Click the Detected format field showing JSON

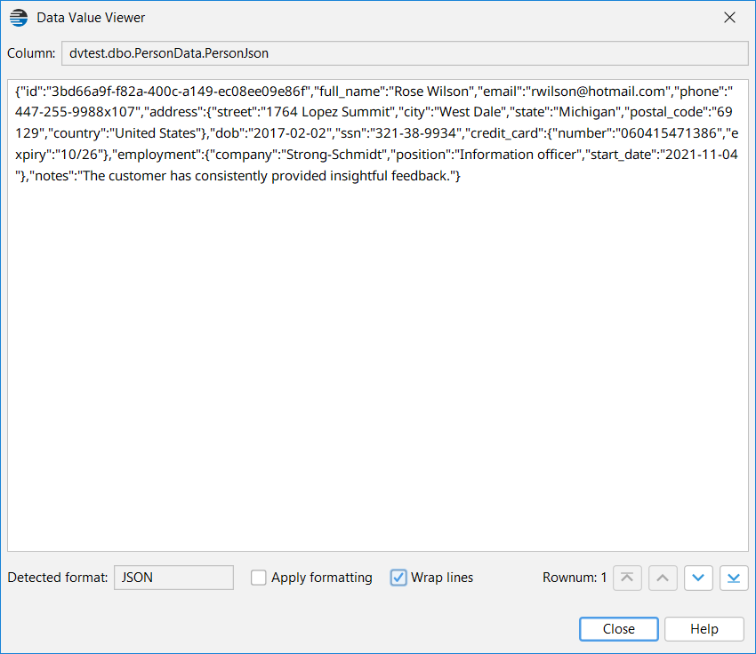click(x=173, y=578)
